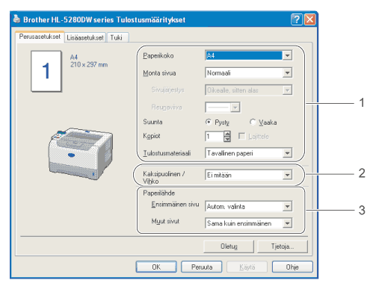This screenshot has width=370, height=289.
Task: Decrease Kopiot count with down arrow
Action: tap(227, 139)
